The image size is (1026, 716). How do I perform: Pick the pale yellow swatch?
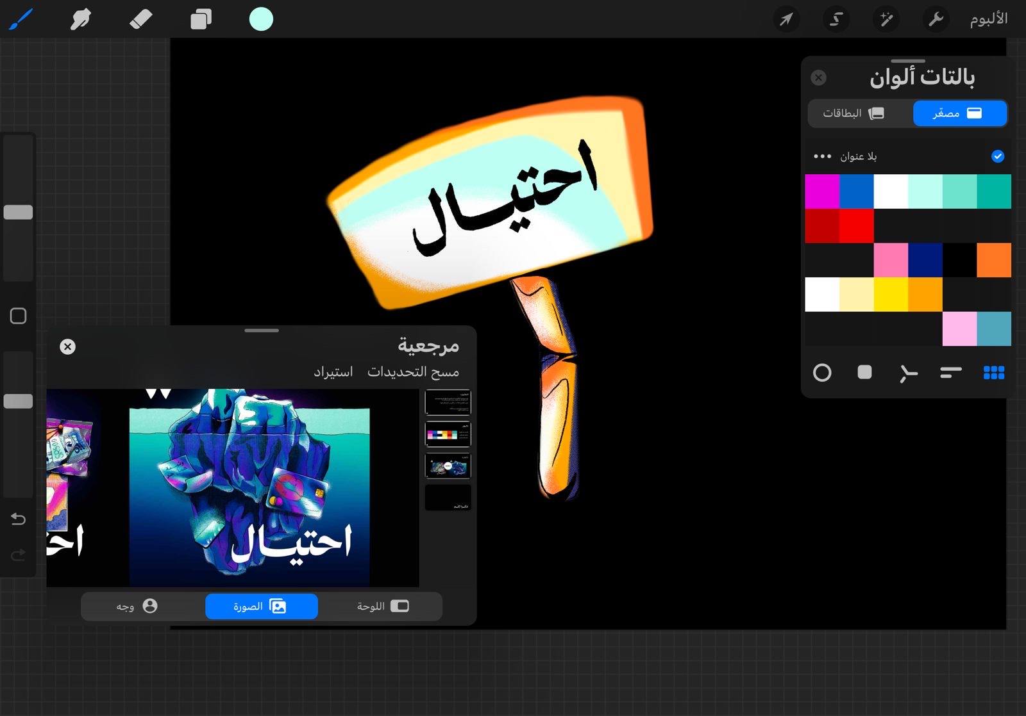pyautogui.click(x=857, y=295)
